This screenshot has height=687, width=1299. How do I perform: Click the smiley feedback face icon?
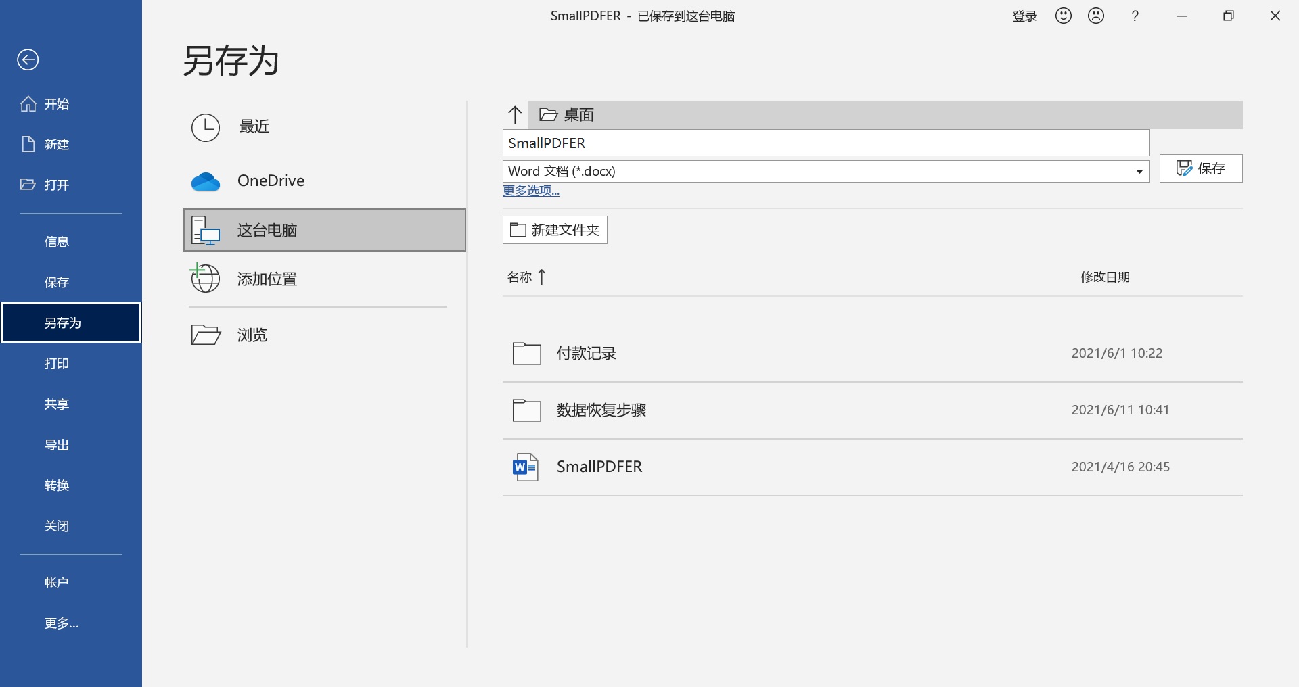point(1064,16)
